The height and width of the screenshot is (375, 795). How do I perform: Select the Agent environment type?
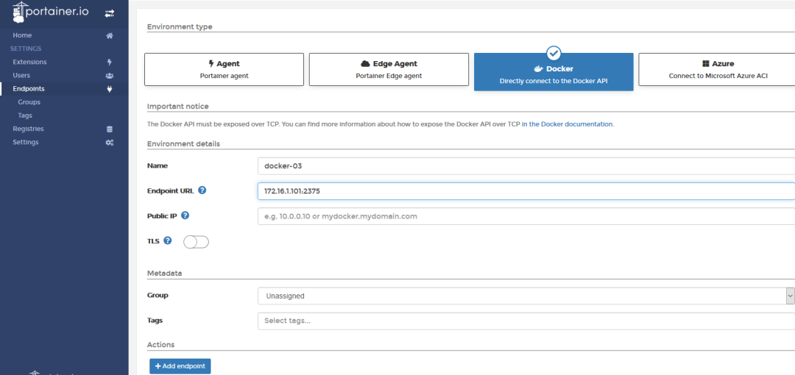pyautogui.click(x=224, y=69)
